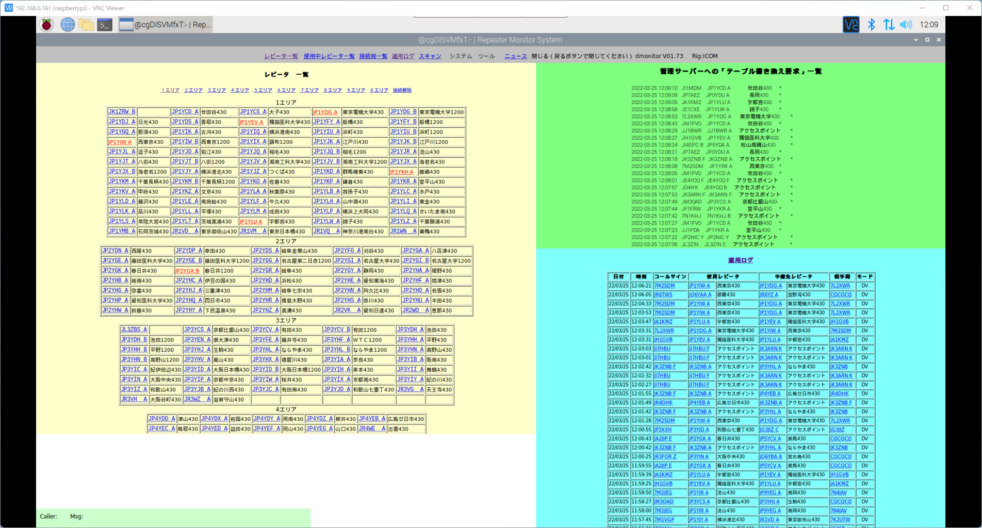982x528 pixels.
Task: Select red repeater JP1YKH A (鹿嶋430)
Action: point(402,172)
